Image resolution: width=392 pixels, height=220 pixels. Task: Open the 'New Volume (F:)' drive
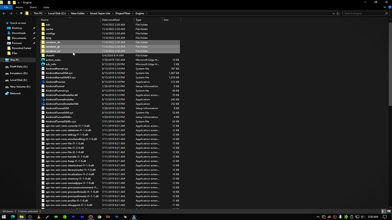20,87
